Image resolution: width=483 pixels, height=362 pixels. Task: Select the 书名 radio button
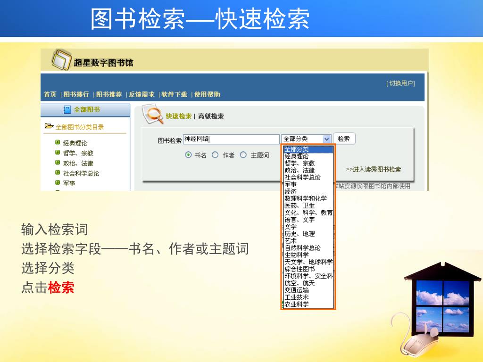(x=188, y=155)
